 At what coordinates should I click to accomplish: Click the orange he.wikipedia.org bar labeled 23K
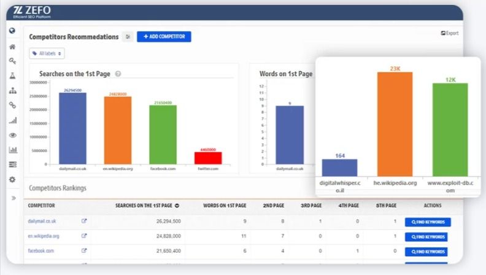395,124
